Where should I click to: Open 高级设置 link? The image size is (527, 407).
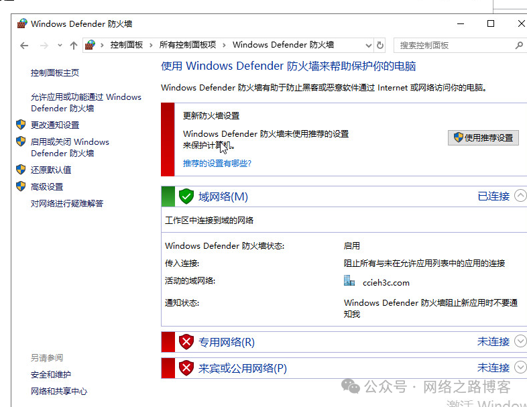(47, 187)
